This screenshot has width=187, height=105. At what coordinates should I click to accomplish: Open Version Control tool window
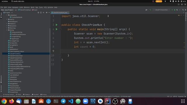pyautogui.click(x=8, y=94)
